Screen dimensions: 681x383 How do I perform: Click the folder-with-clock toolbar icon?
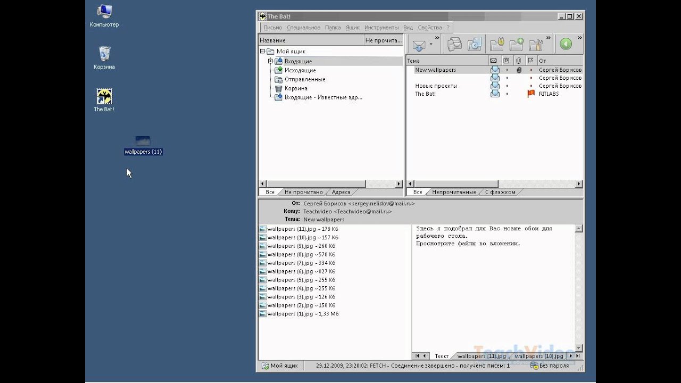474,44
